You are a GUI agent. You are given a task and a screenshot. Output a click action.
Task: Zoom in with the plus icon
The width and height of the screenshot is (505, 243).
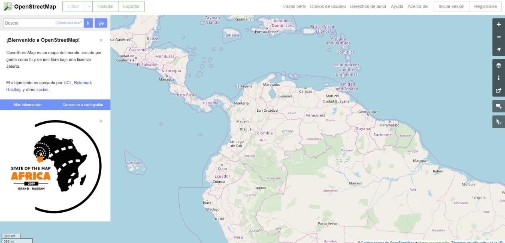(499, 24)
